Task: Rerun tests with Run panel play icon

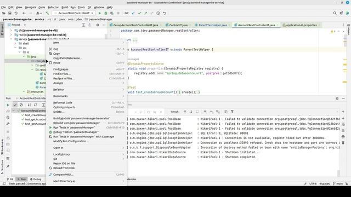Action: point(8,105)
